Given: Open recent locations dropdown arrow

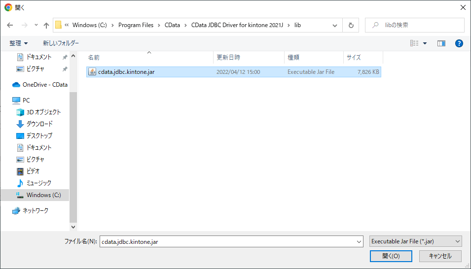Looking at the screenshot, I should tap(36, 25).
